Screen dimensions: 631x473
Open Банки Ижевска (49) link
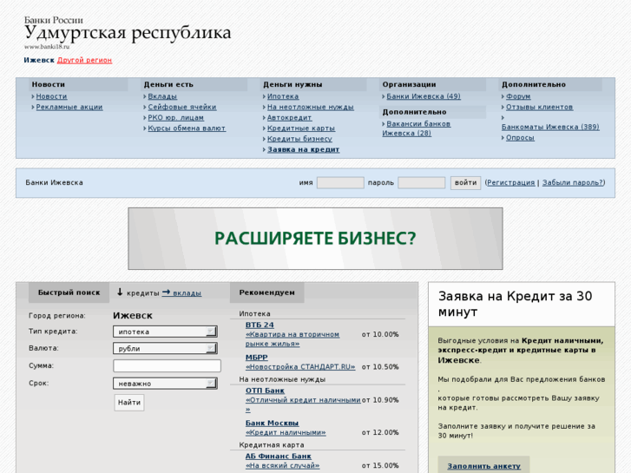(424, 96)
